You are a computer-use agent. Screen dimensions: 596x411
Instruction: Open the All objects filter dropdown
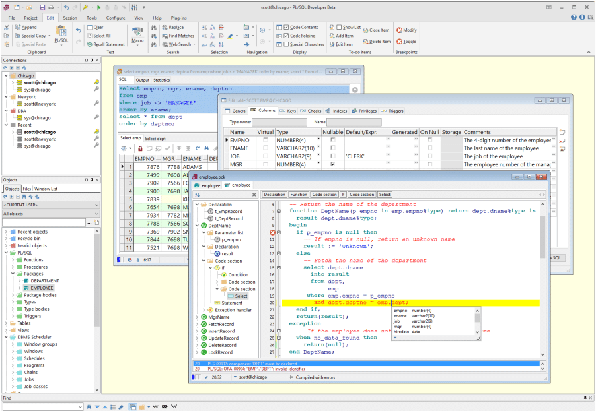(96, 214)
